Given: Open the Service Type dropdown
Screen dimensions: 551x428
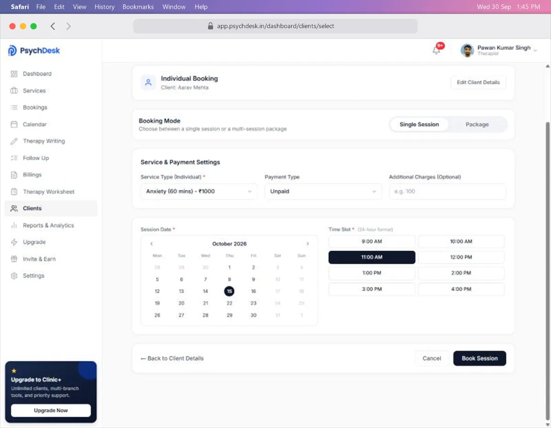Looking at the screenshot, I should coord(199,191).
